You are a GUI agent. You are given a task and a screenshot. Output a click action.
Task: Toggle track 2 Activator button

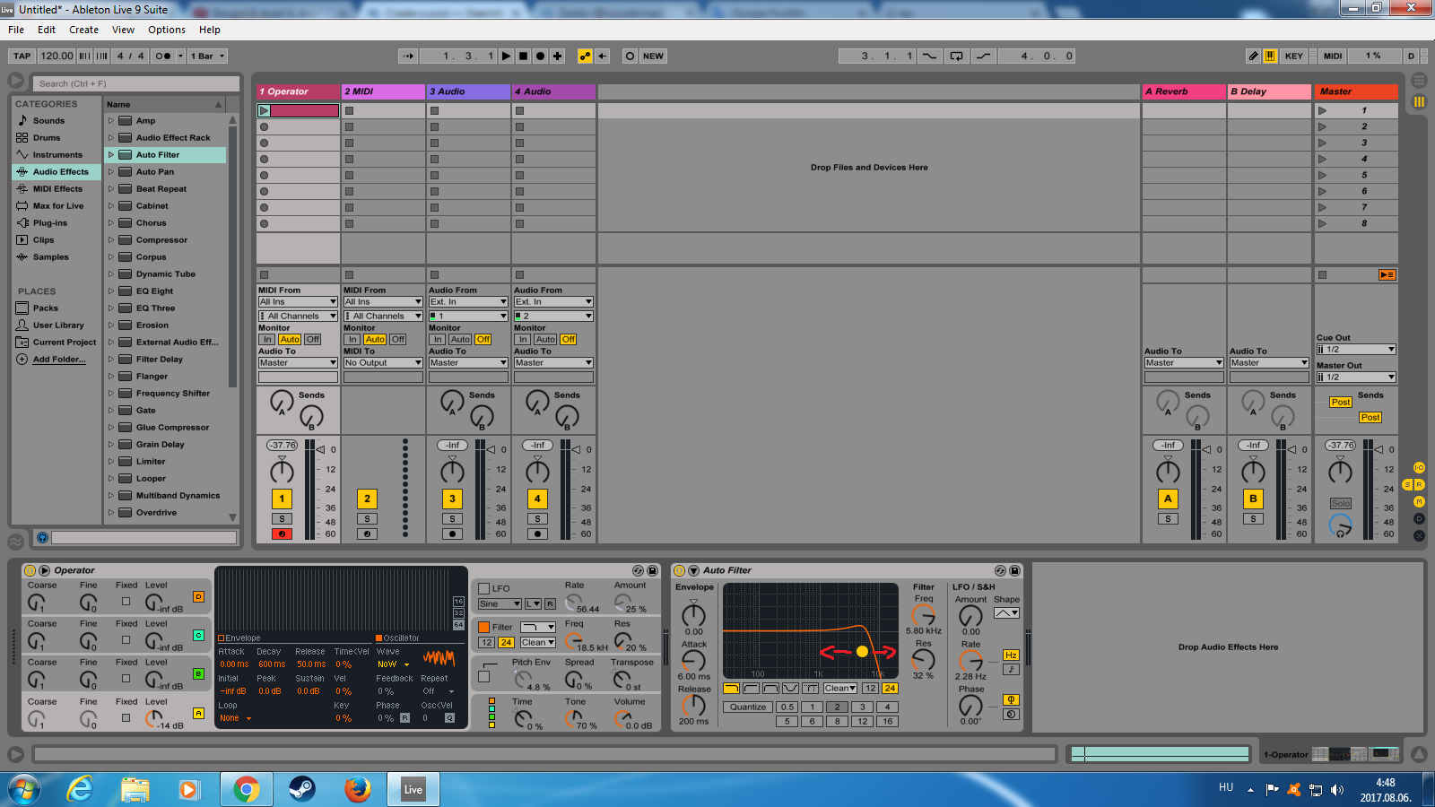pyautogui.click(x=367, y=499)
